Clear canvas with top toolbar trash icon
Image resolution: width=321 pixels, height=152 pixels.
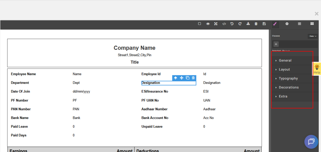256,24
